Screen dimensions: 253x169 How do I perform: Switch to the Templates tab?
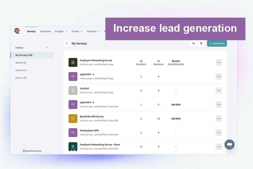[45, 31]
